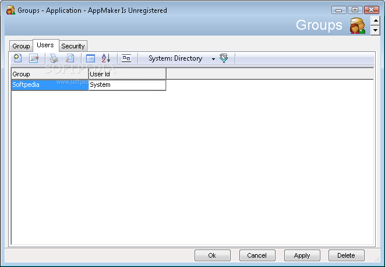This screenshot has width=385, height=267.
Task: Open print preview with the magnifier icon
Action: pyautogui.click(x=70, y=58)
